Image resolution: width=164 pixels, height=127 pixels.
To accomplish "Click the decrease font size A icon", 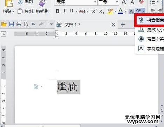I will 132,2.
